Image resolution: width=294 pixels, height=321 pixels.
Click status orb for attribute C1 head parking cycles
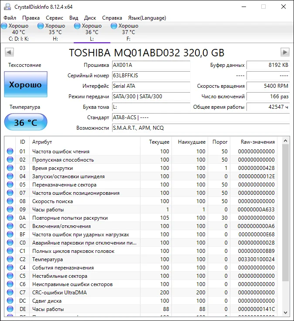pos(10,251)
